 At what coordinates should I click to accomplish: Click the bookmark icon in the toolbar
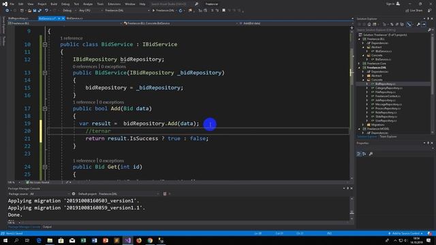pyautogui.click(x=223, y=11)
